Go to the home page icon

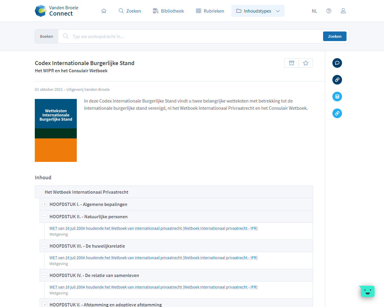[104, 11]
